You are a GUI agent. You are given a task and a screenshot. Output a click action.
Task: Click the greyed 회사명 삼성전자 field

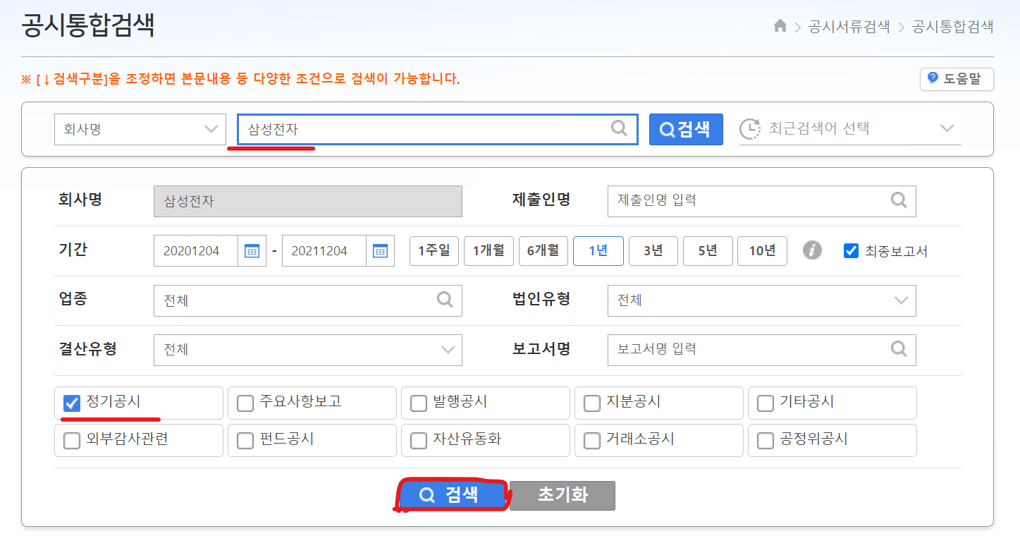click(307, 201)
